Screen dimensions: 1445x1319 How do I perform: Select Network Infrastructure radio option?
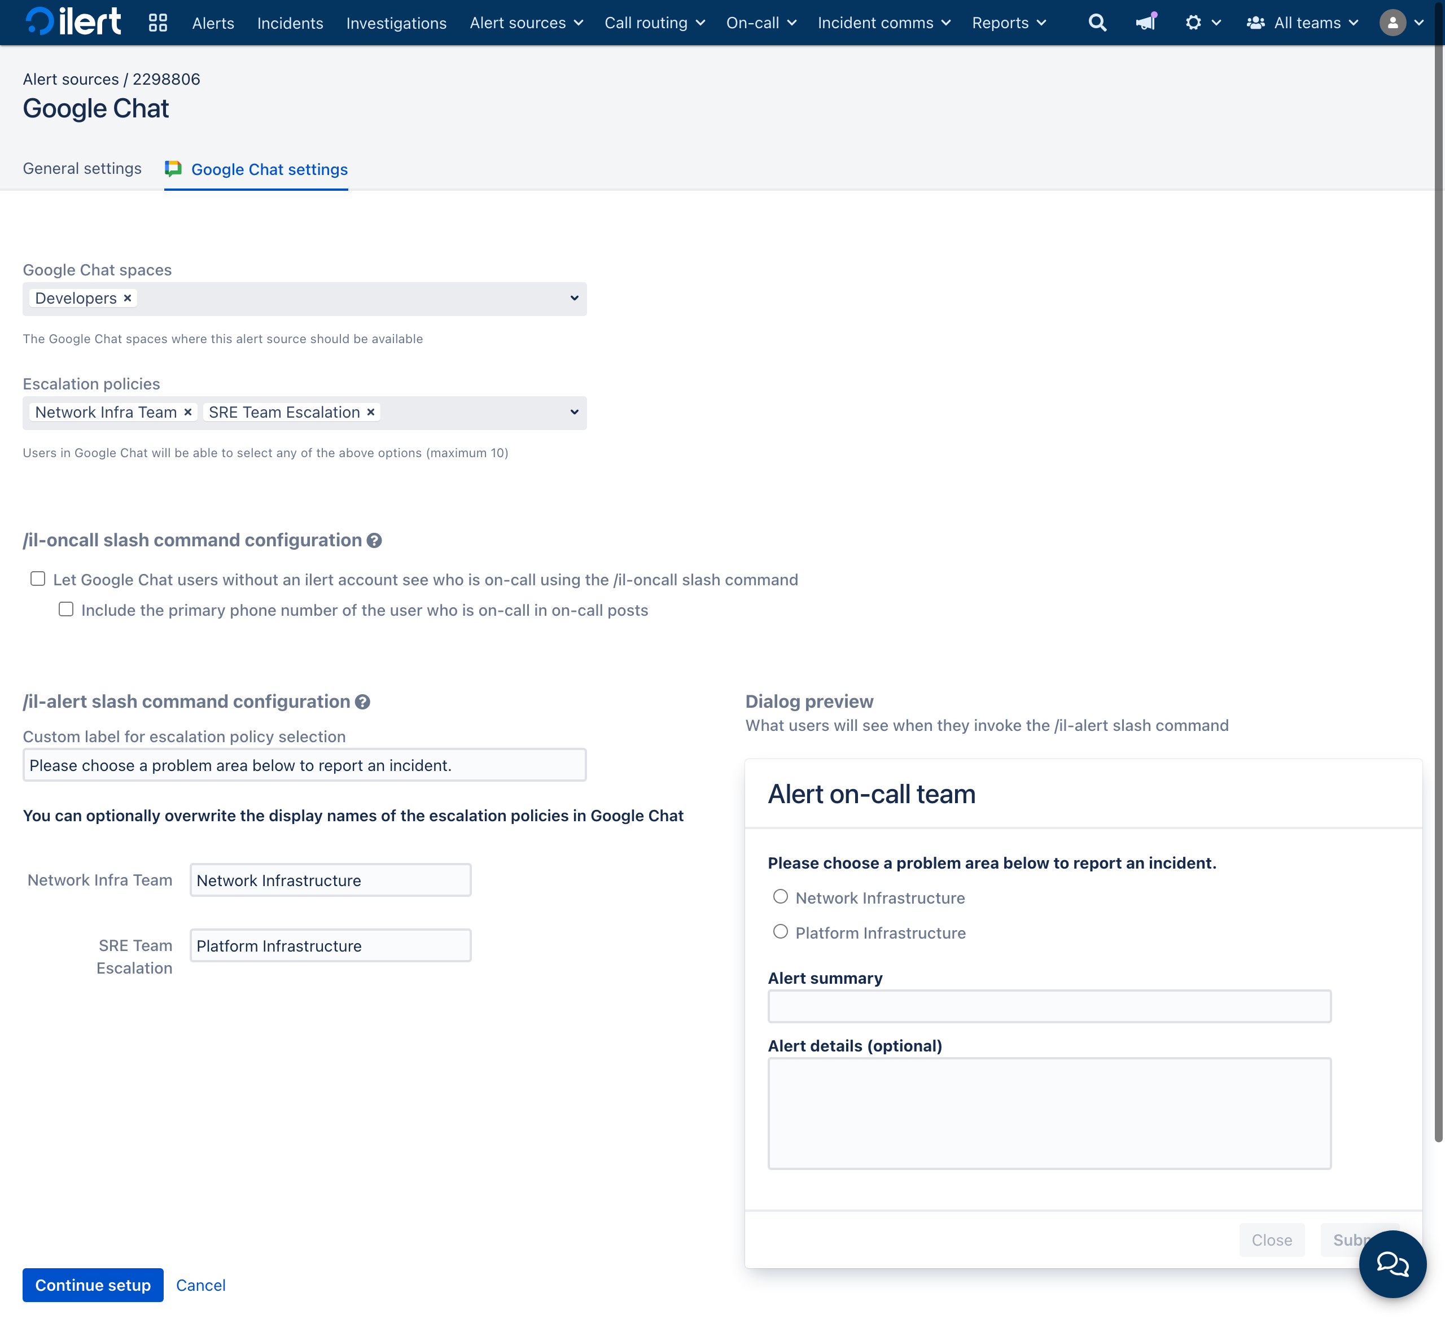[781, 897]
